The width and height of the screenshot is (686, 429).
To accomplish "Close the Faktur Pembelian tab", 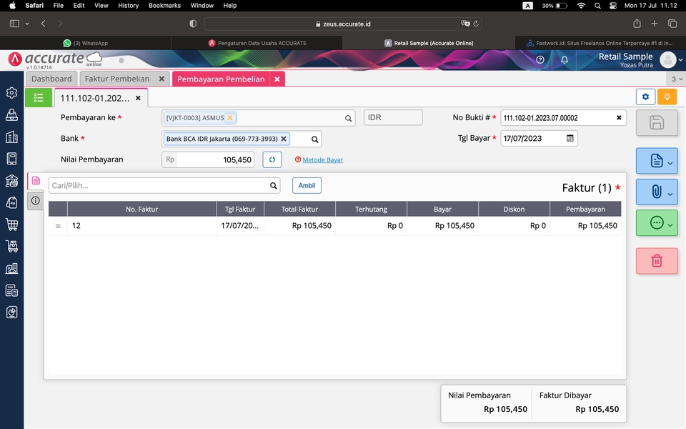I will (x=161, y=79).
